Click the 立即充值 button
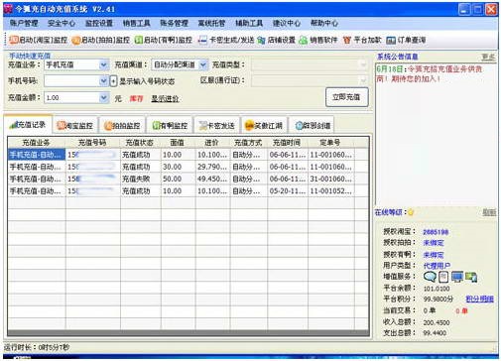The image size is (501, 361). pos(347,97)
